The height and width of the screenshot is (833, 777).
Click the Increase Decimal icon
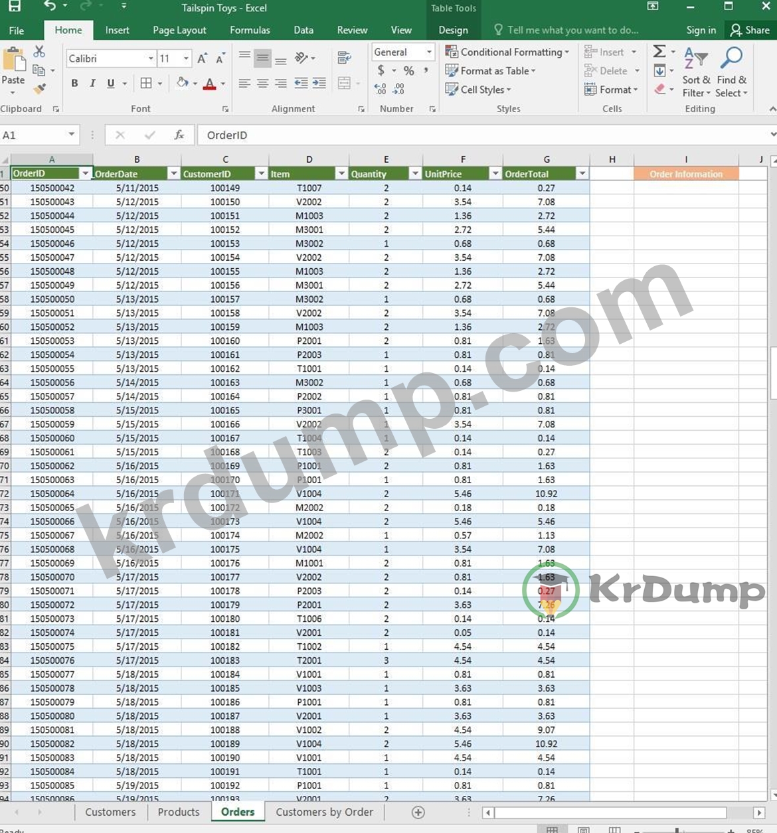[x=381, y=89]
